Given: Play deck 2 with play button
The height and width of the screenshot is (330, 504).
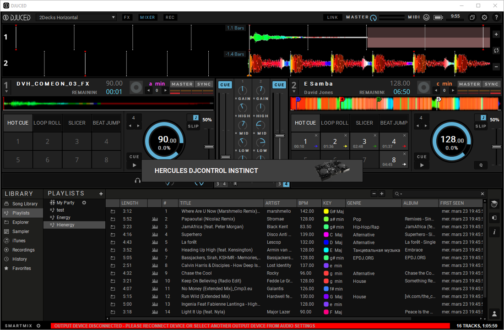Looking at the screenshot, I should (x=422, y=165).
